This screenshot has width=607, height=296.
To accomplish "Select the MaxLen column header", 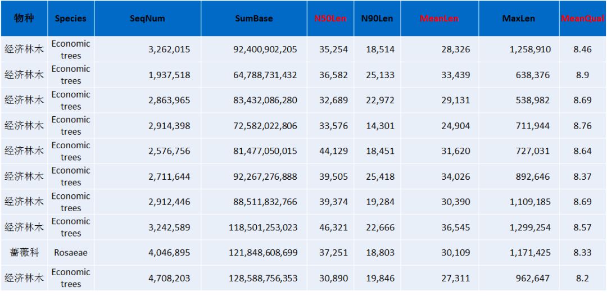I will tap(518, 19).
